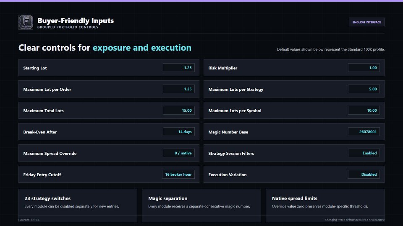Toggle Execution Variation Disabled setting

coord(364,174)
